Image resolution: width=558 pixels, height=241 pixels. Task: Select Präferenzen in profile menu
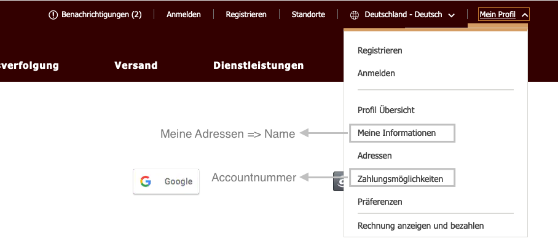click(x=380, y=202)
